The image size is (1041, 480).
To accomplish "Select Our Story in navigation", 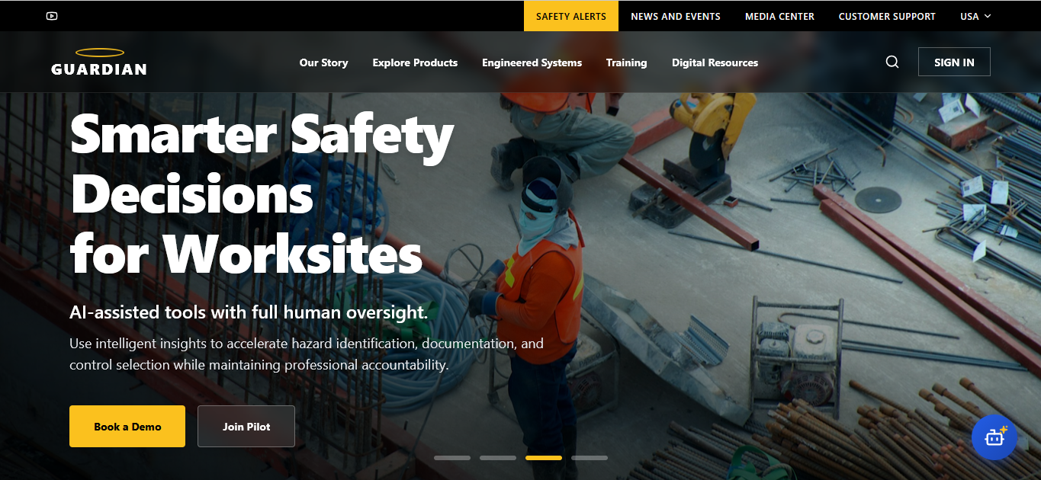I will [x=323, y=62].
